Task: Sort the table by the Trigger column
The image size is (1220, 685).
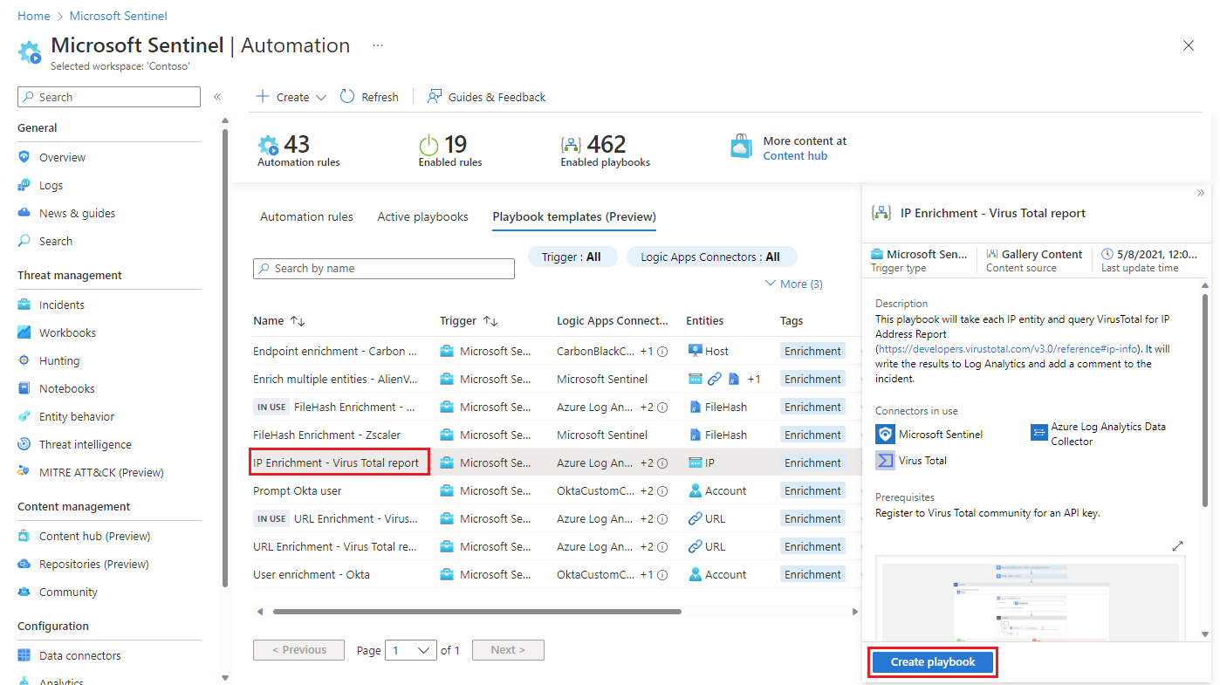Action: [470, 321]
